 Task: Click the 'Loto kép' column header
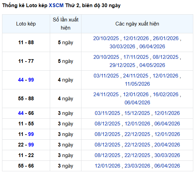pyautogui.click(x=26, y=24)
